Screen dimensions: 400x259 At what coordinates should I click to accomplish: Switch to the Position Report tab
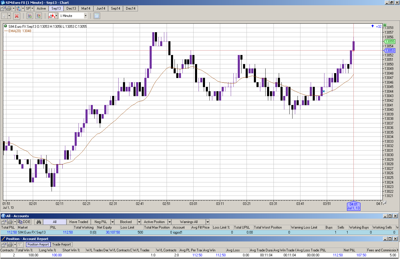tap(38, 244)
